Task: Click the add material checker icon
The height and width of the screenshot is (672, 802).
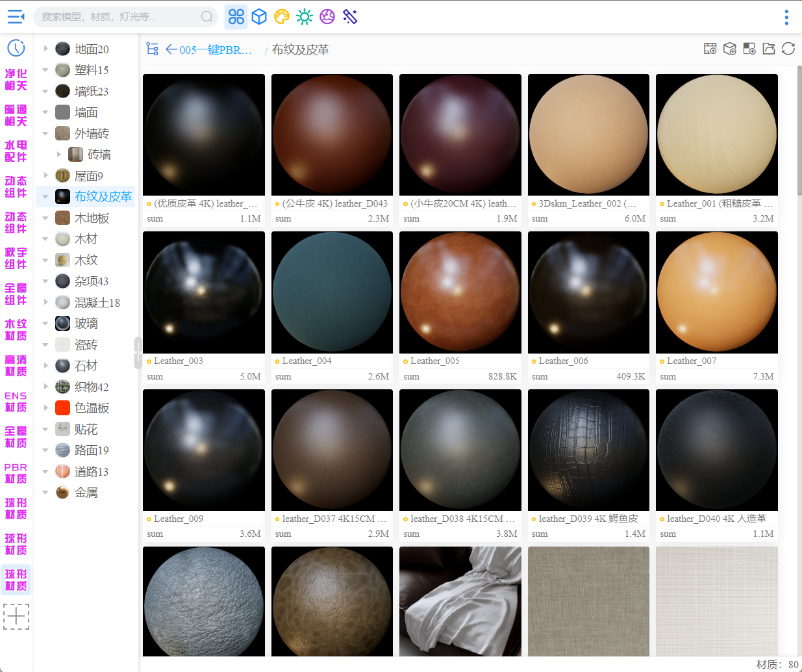Action: tap(749, 49)
